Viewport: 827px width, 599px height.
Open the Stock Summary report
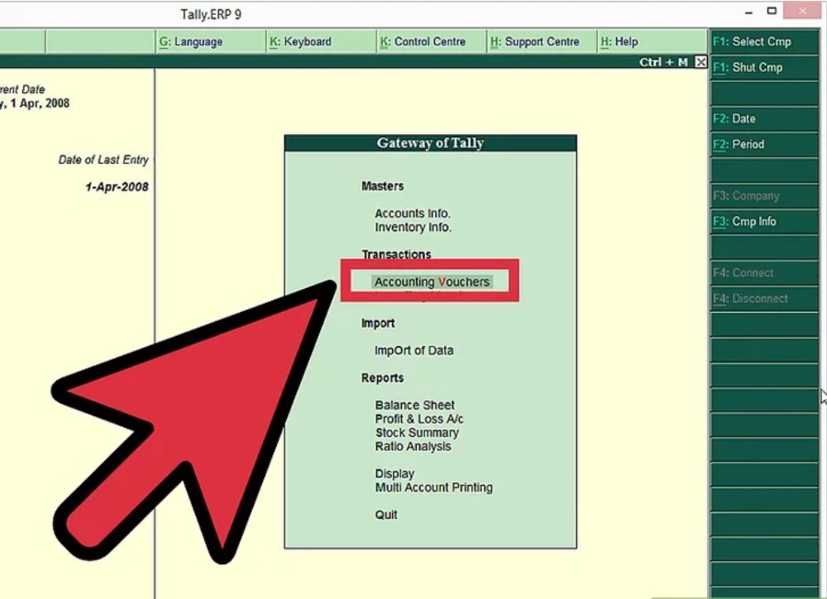pos(417,433)
